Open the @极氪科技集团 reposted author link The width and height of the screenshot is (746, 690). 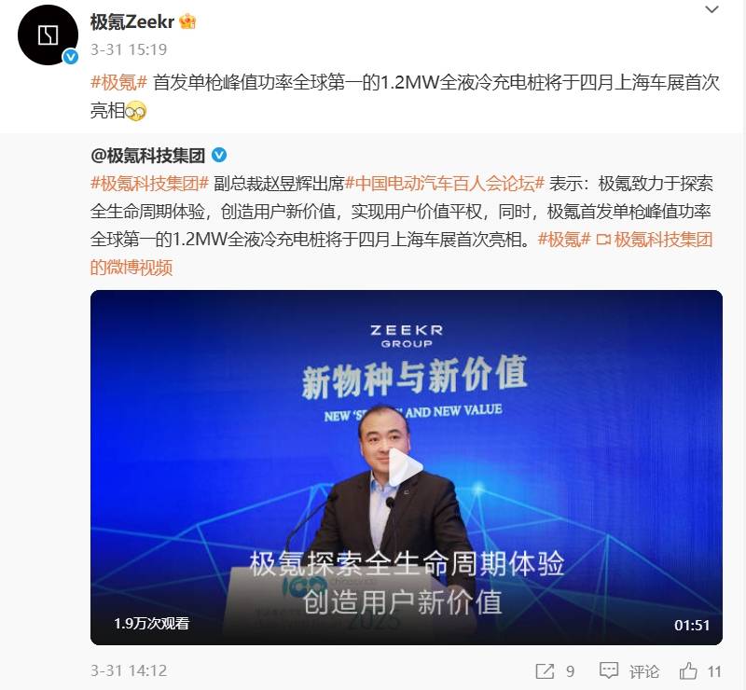pyautogui.click(x=148, y=155)
